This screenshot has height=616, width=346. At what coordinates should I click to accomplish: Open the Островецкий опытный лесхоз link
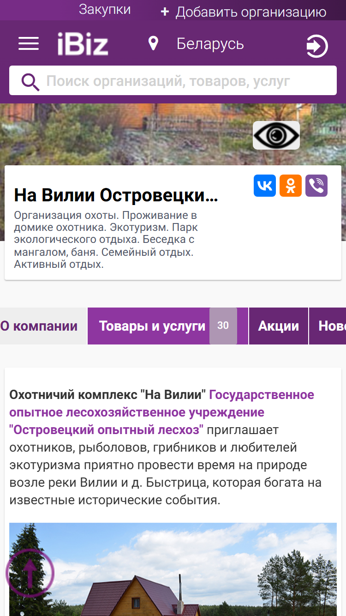(161, 412)
